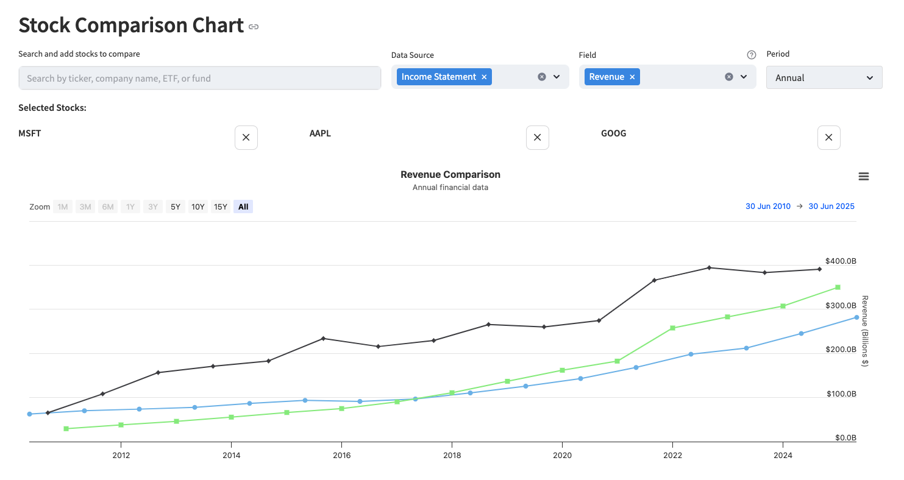Select the 3M zoom option
Screen dimensions: 904x480
pyautogui.click(x=85, y=207)
